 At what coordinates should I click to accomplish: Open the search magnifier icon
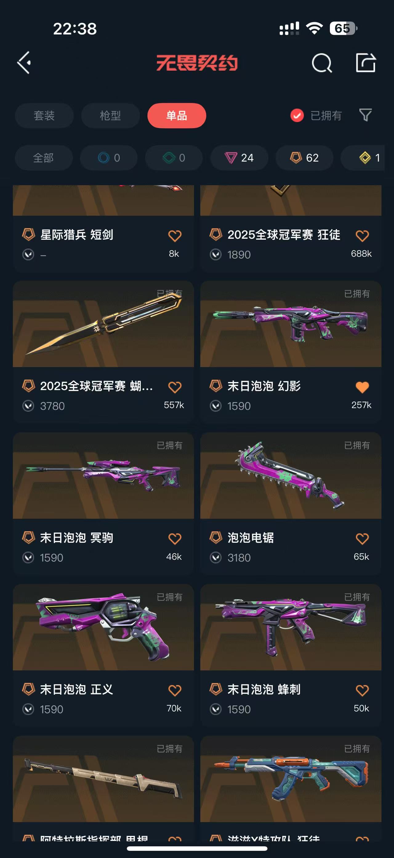pos(322,63)
